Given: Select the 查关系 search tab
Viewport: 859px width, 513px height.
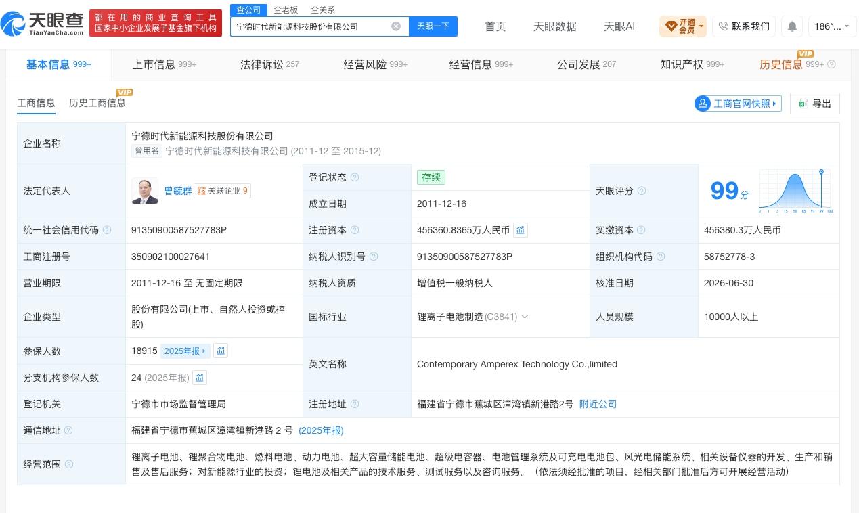Looking at the screenshot, I should [x=323, y=10].
